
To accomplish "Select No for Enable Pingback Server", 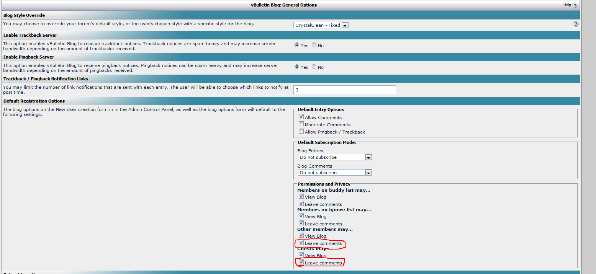I will click(x=314, y=67).
